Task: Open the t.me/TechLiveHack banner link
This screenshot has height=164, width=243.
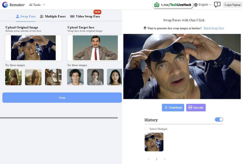Action: click(x=173, y=5)
